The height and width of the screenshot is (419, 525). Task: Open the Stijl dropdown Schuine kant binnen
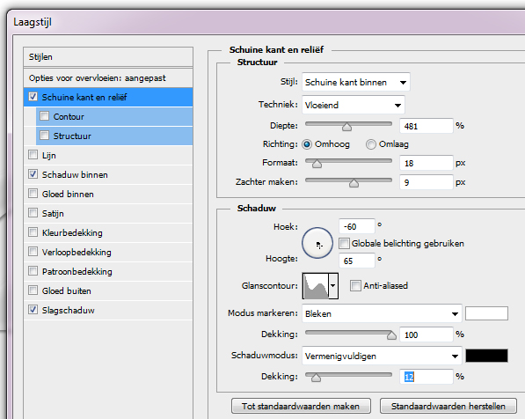(355, 82)
